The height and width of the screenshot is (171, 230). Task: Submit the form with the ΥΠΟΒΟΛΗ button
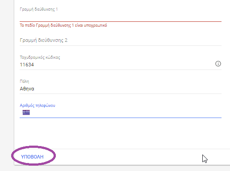[32, 157]
